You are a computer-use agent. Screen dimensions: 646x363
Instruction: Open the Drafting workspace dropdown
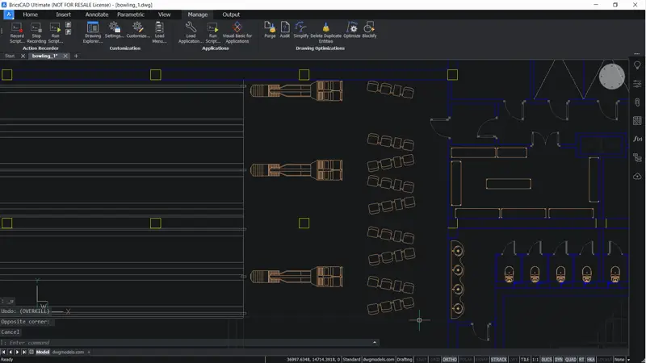[405, 359]
